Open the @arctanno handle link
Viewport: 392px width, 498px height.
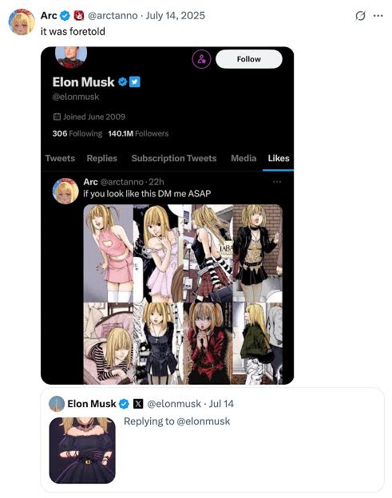pos(113,16)
